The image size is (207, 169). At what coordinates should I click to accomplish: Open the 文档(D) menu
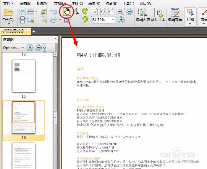pyautogui.click(x=60, y=3)
